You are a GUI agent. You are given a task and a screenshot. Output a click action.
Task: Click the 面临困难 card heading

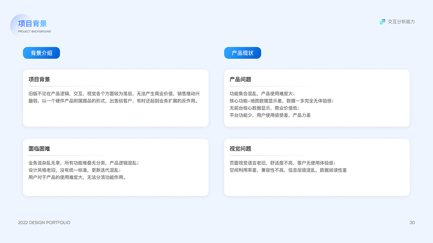pyautogui.click(x=39, y=148)
